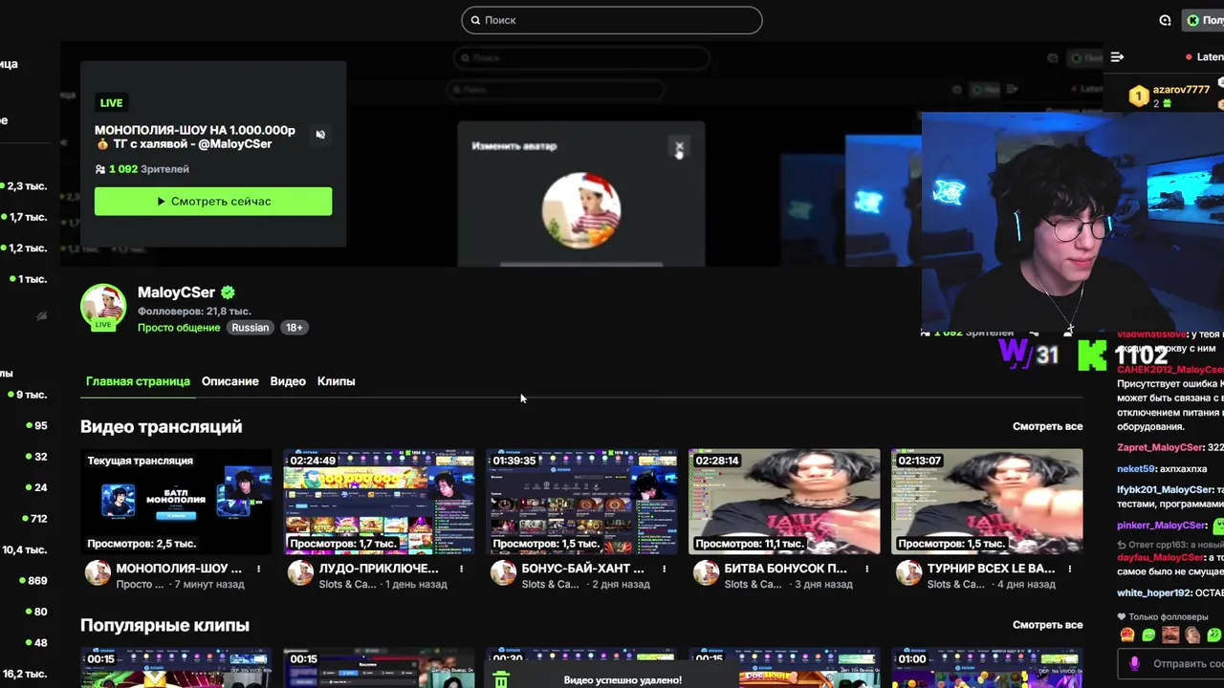The image size is (1224, 688).
Task: Open azarov7777 in the chat leaderboard
Action: 1181,90
